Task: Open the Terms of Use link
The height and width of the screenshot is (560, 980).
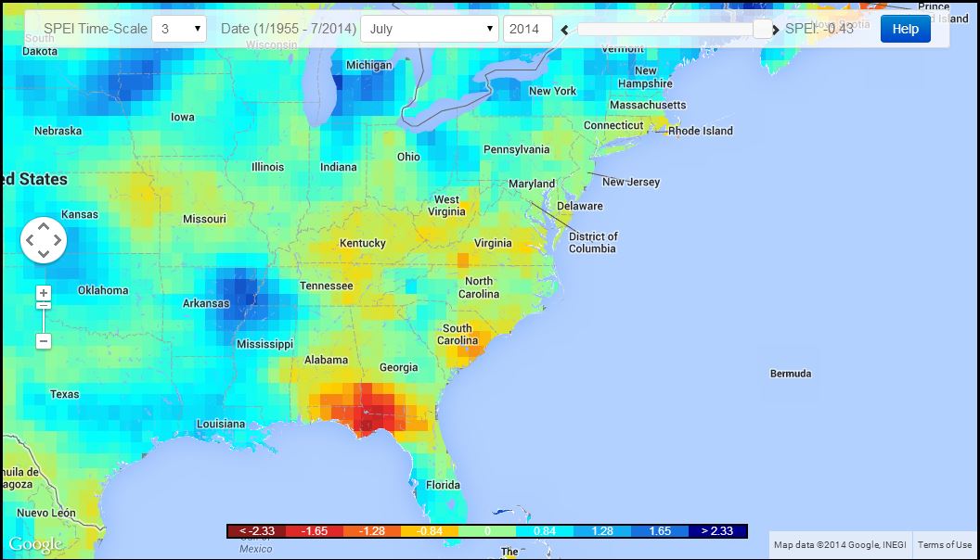Action: point(945,544)
